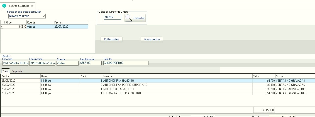Select the Item tab
The image size is (315, 117).
point(5,71)
